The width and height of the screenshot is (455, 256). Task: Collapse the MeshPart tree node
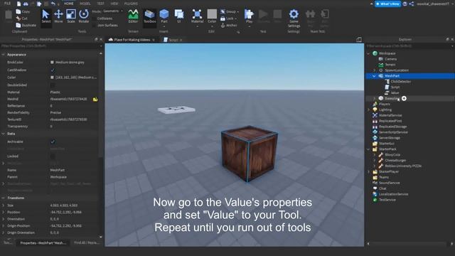375,76
